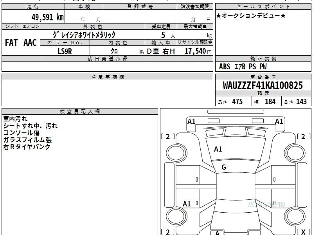
Task: Select the D車 import value
Action: point(153,51)
